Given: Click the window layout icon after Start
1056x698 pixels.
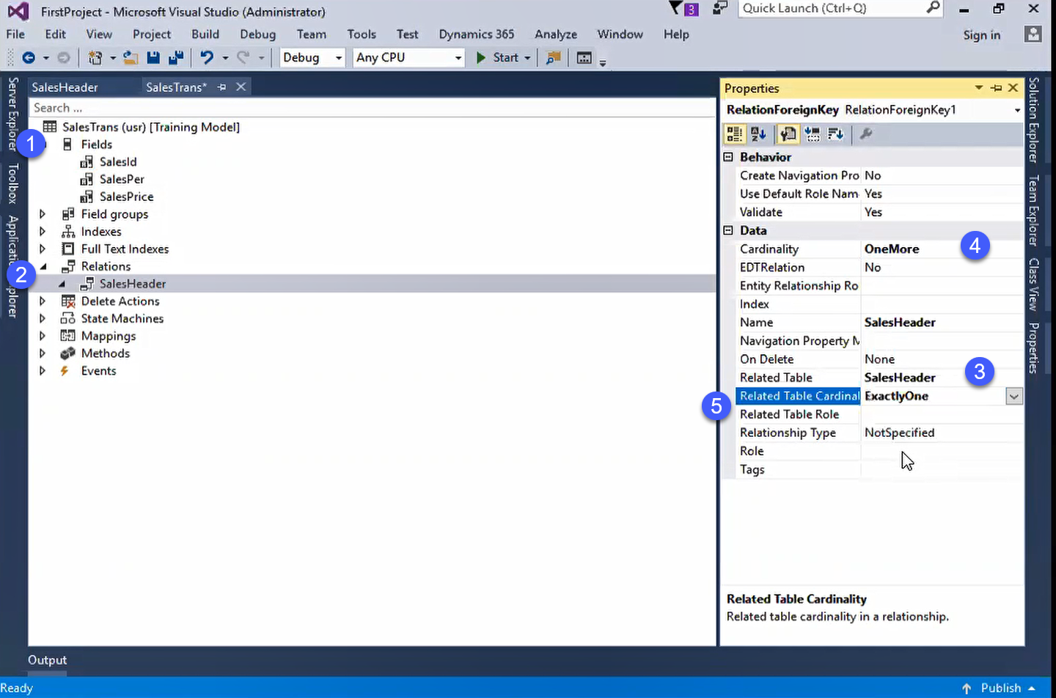Looking at the screenshot, I should tap(584, 57).
